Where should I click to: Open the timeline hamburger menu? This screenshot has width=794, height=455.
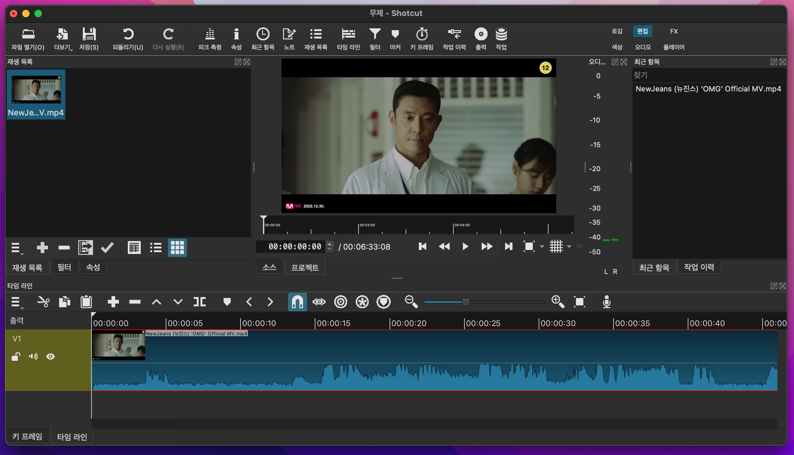click(16, 302)
